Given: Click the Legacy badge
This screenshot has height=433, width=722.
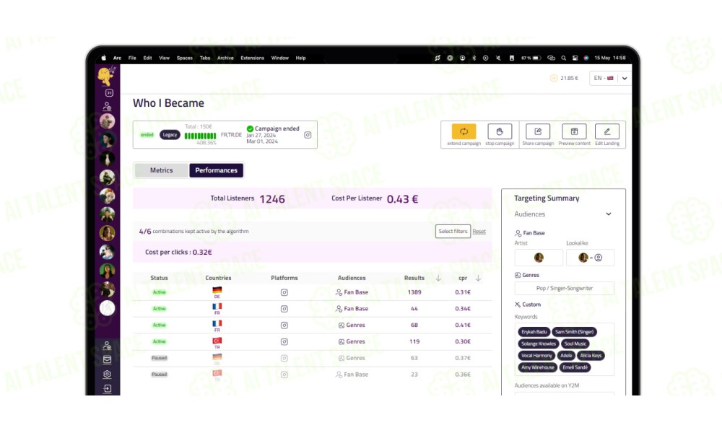Looking at the screenshot, I should pos(170,135).
